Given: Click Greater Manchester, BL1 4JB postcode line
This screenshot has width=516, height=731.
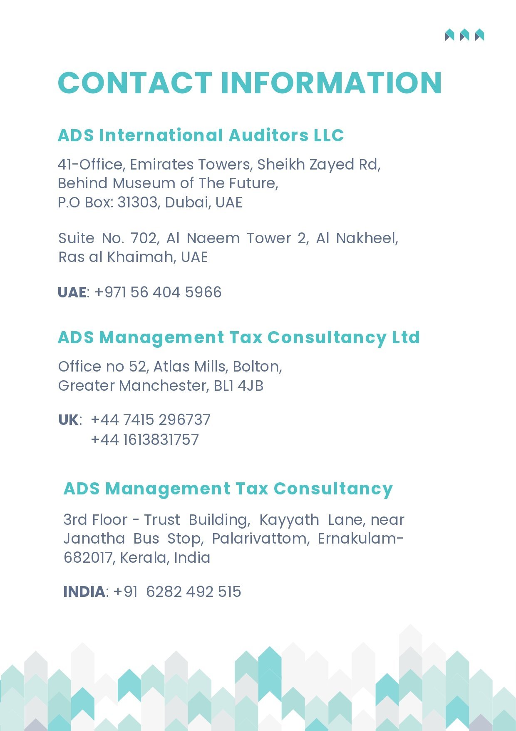Looking at the screenshot, I should 161,386.
